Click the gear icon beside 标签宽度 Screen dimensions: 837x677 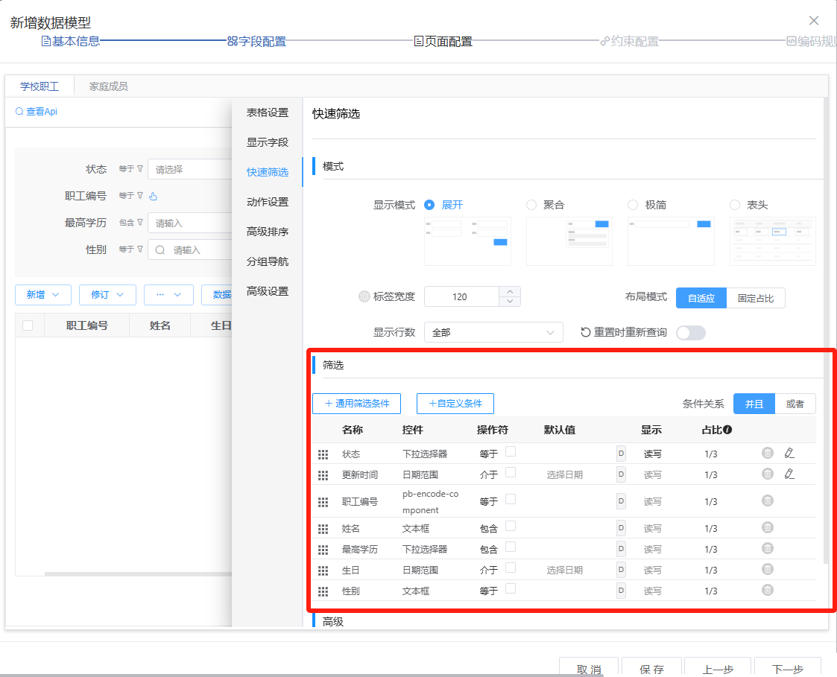click(364, 296)
